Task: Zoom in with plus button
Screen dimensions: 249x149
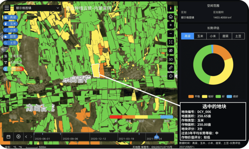Action: pyautogui.click(x=171, y=25)
